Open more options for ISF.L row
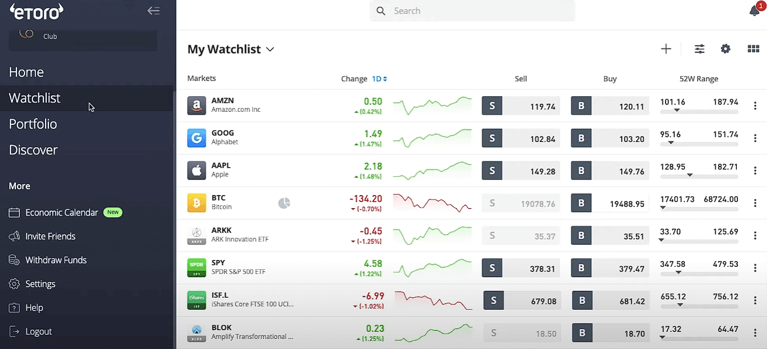Image resolution: width=767 pixels, height=349 pixels. 755,301
